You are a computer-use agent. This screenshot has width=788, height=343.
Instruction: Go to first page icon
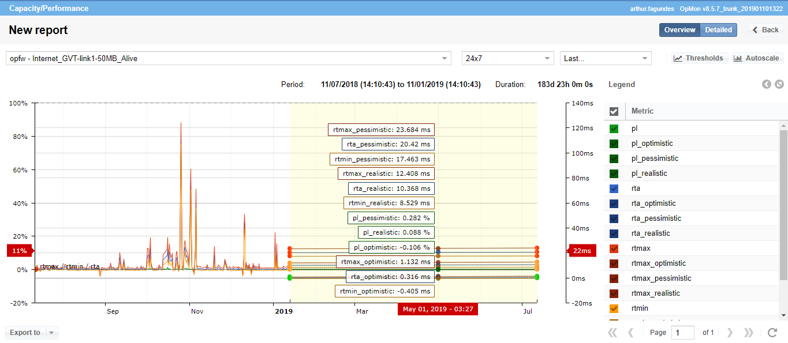pyautogui.click(x=613, y=333)
